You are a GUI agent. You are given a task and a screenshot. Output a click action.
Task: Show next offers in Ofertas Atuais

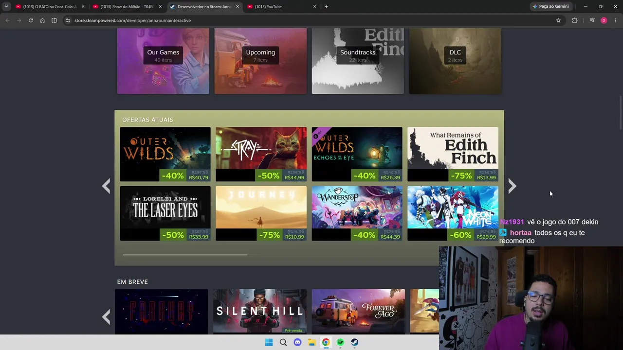[x=512, y=186]
